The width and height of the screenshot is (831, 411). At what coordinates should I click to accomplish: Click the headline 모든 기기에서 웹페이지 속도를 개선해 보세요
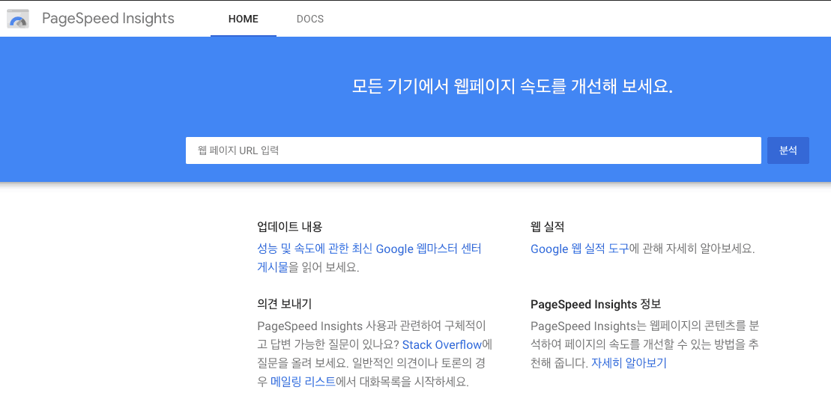(513, 86)
